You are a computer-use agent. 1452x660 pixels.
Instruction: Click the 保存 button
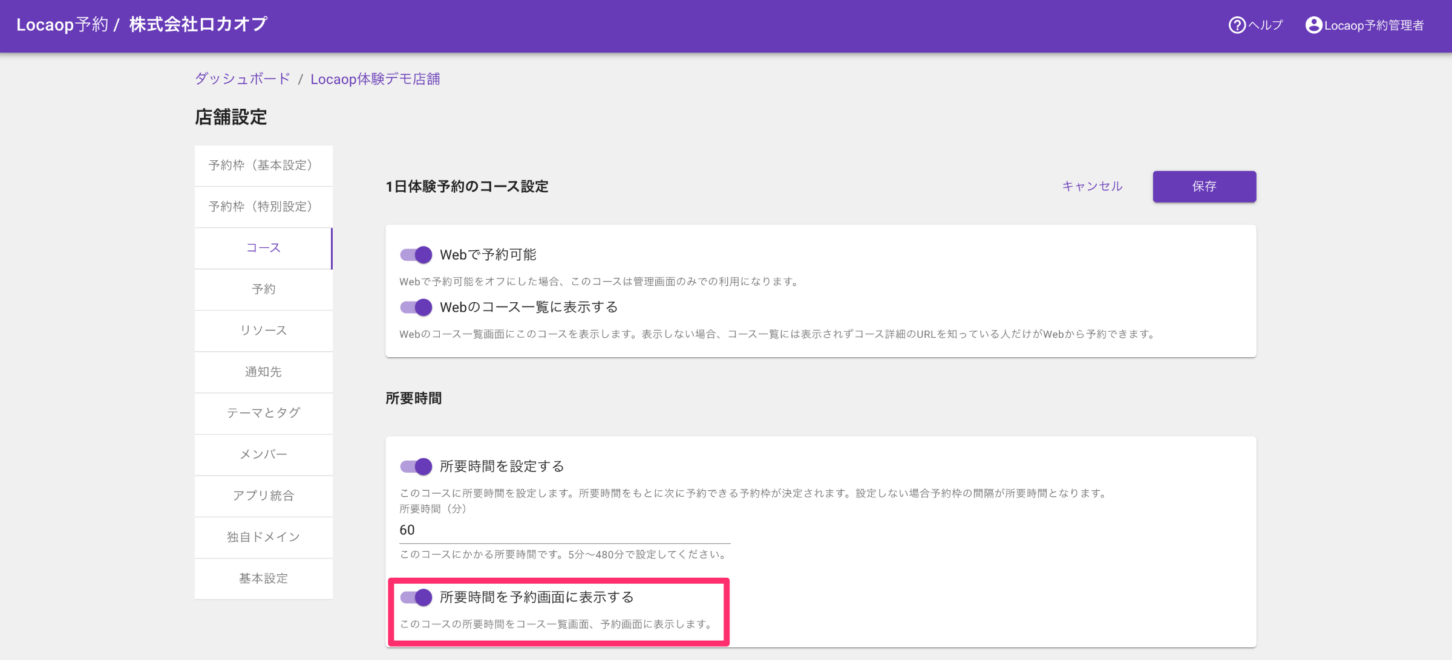pyautogui.click(x=1204, y=186)
